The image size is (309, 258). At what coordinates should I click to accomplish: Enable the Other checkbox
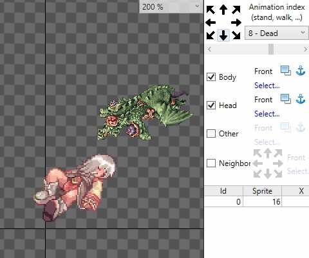(x=211, y=133)
